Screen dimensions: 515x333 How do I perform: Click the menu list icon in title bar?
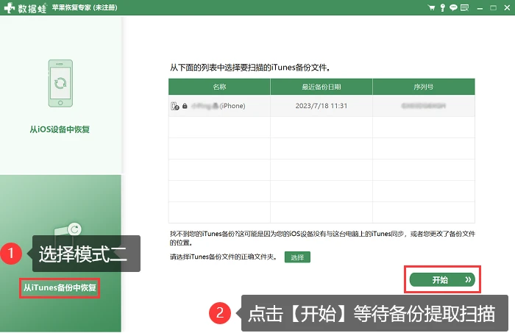[464, 7]
